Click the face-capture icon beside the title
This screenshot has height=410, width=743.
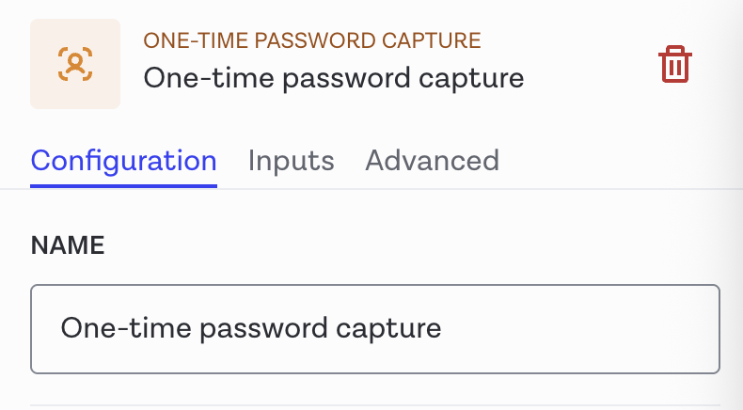click(75, 64)
